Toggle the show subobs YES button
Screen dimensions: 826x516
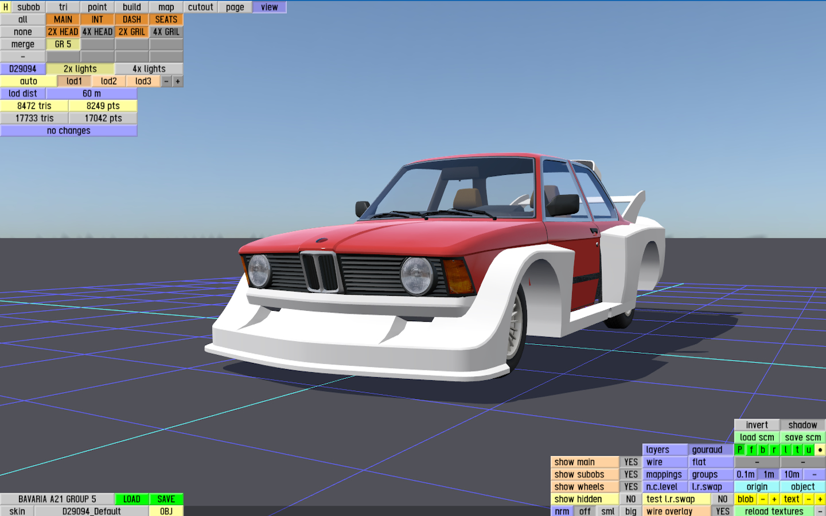(x=631, y=475)
